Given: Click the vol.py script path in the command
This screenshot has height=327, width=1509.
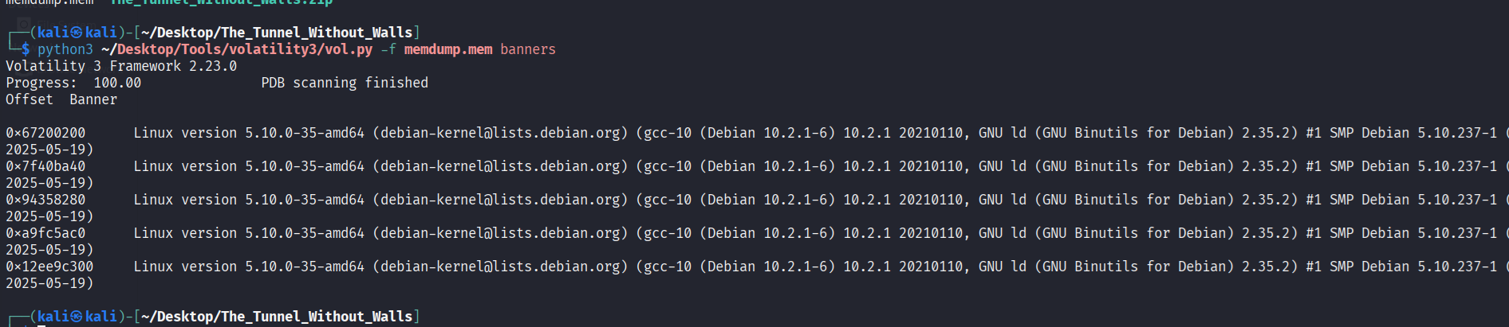Looking at the screenshot, I should [x=237, y=49].
